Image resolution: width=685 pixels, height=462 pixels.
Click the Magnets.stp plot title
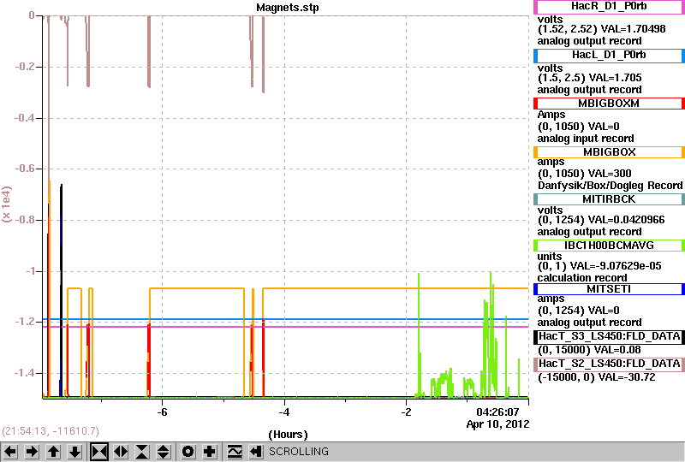tap(287, 8)
